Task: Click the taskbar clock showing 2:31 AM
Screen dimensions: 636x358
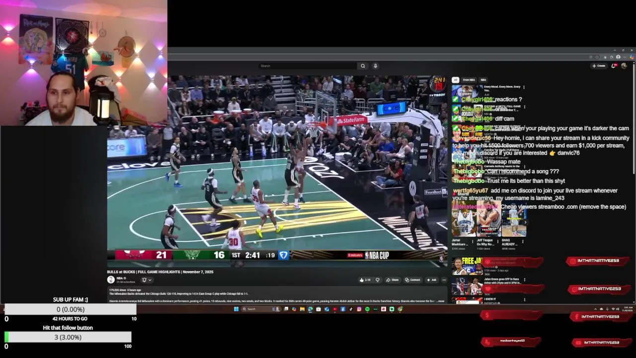Action: (628, 309)
